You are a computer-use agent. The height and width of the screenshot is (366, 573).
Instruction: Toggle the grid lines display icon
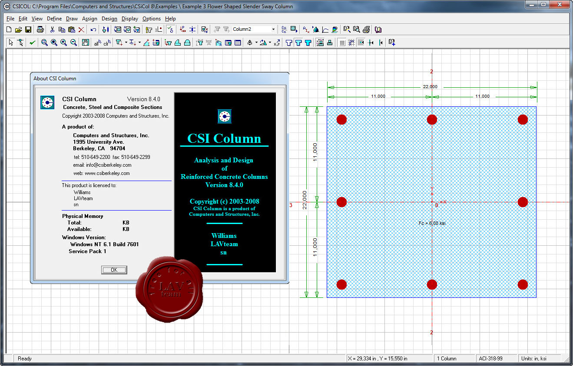click(342, 43)
